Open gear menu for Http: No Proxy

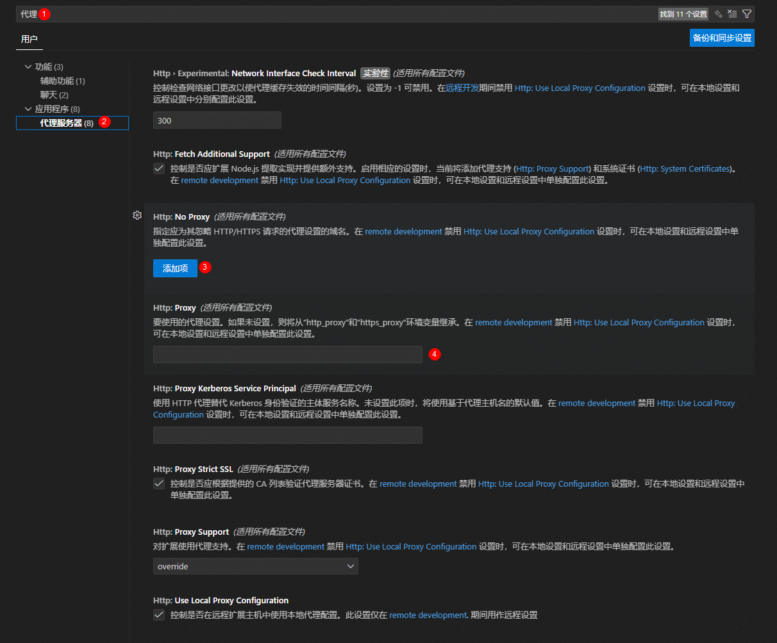coord(137,215)
